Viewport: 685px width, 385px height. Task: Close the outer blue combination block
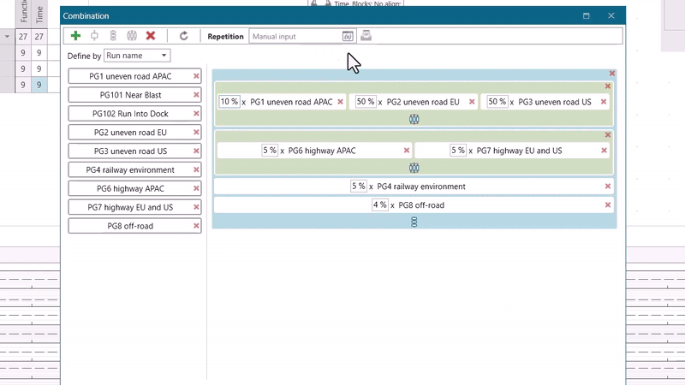612,74
